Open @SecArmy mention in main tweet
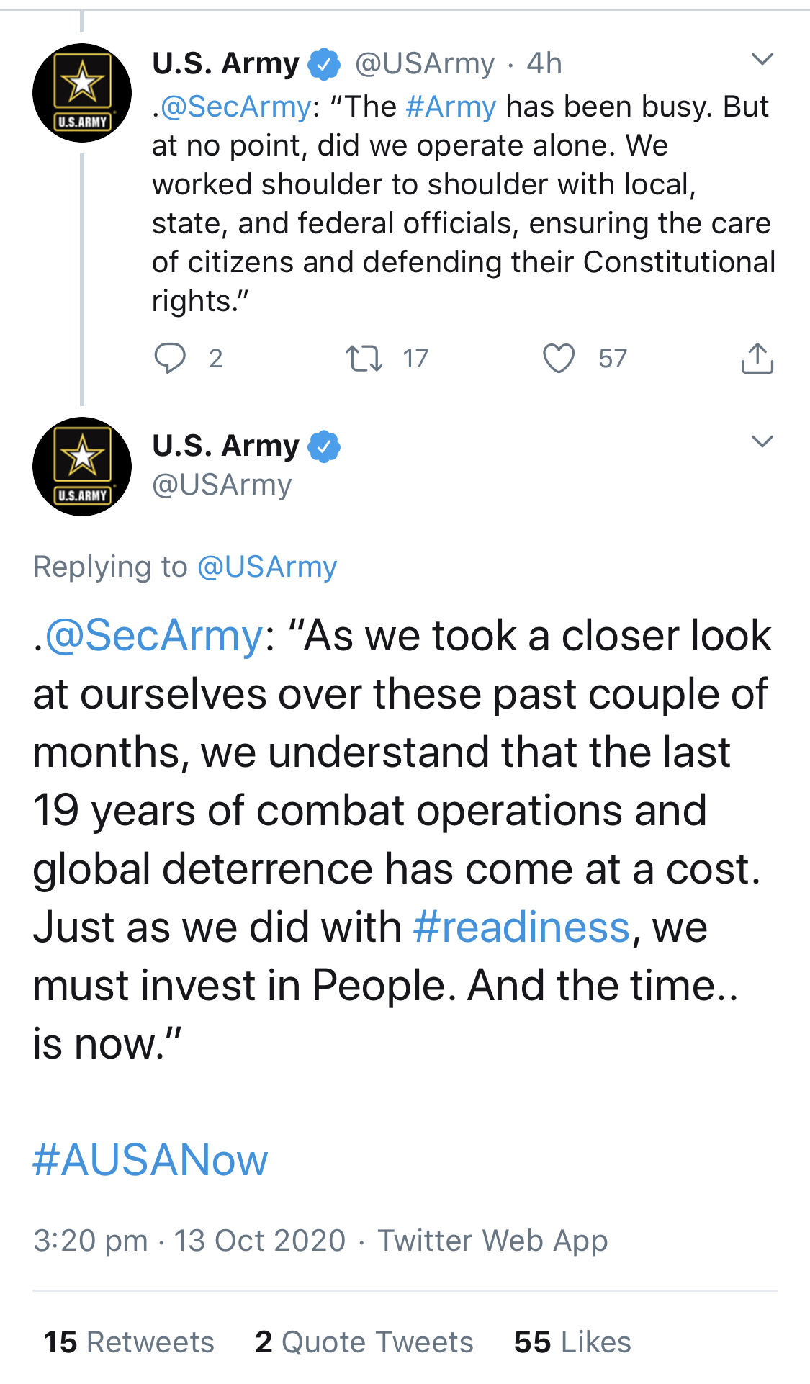 click(154, 636)
